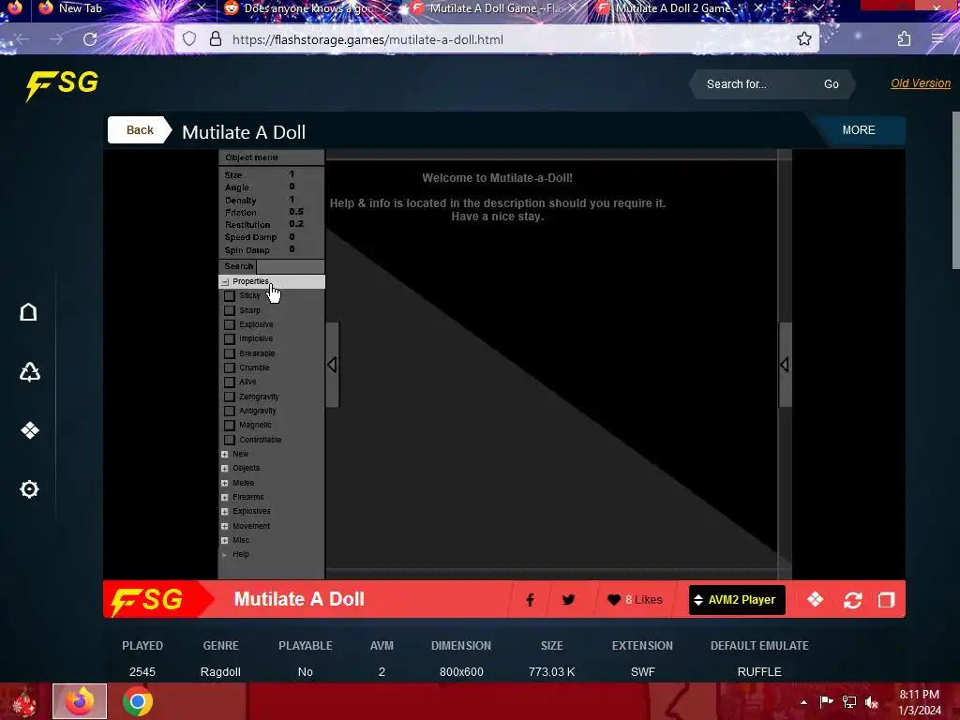The width and height of the screenshot is (960, 720).
Task: Launch Chrome from the taskbar
Action: [x=137, y=701]
